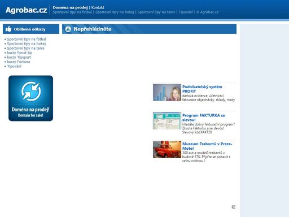This screenshot has width=289, height=217.
Task: Open Podnikatelský systém PROFIT ad title
Action: coord(202,89)
